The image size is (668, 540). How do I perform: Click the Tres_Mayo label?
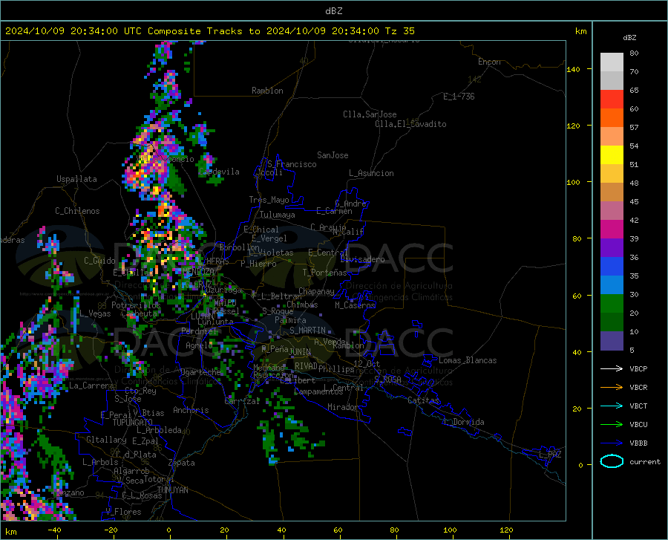(269, 200)
